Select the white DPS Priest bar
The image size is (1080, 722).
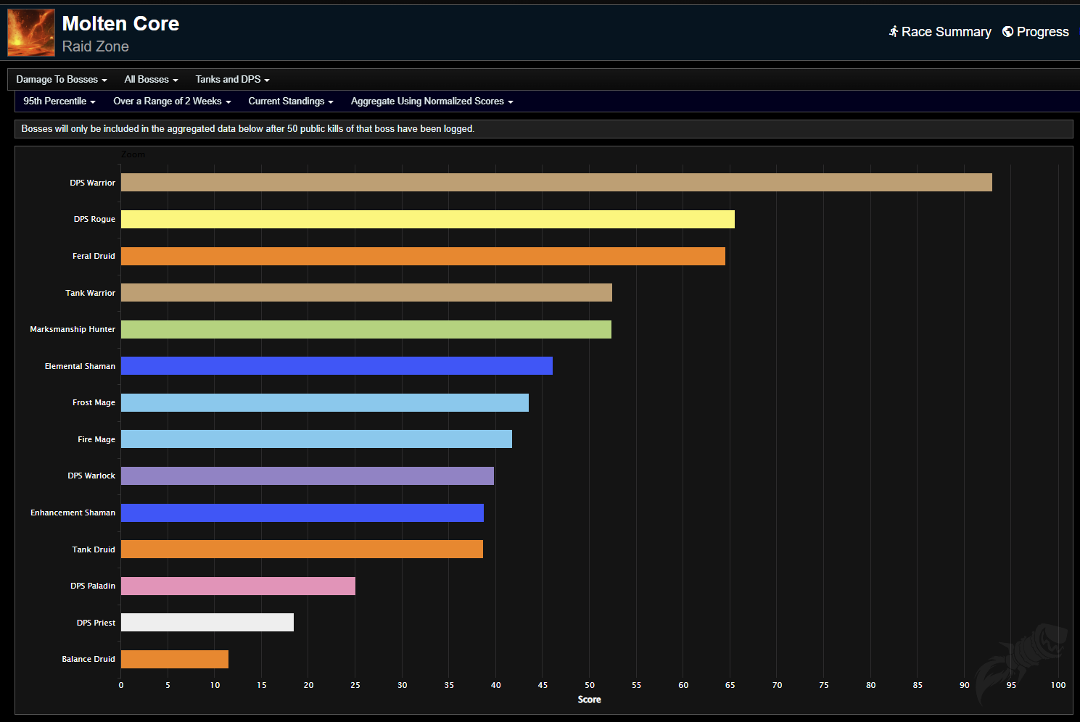coord(207,622)
